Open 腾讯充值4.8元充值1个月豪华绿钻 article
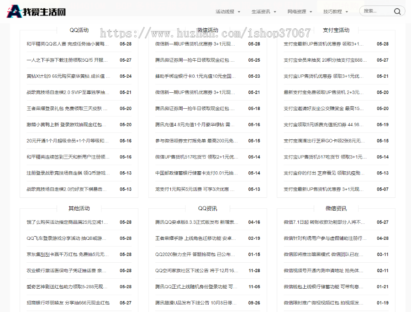The height and width of the screenshot is (312, 411). point(194,125)
